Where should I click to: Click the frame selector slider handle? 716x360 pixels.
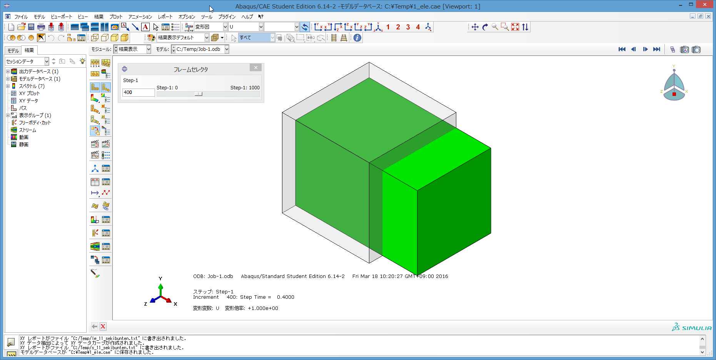(199, 94)
